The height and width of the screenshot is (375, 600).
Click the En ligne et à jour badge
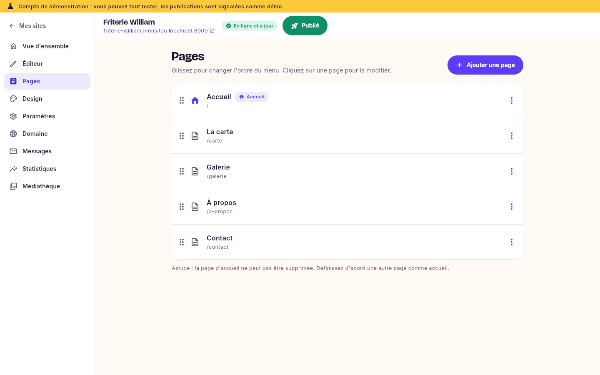(x=250, y=26)
